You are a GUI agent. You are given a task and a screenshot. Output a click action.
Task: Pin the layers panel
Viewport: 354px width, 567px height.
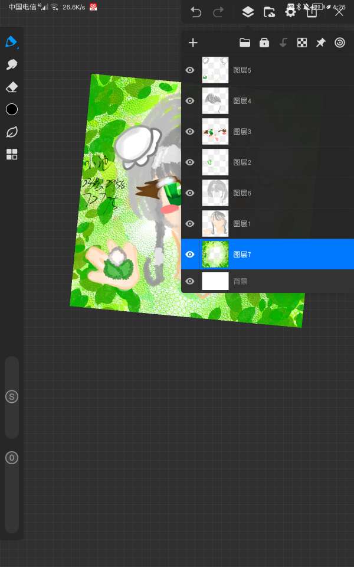pyautogui.click(x=320, y=43)
